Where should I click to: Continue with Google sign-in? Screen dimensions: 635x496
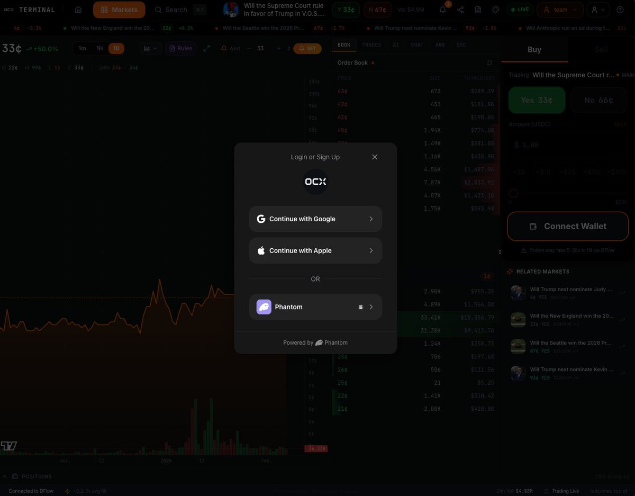315,219
